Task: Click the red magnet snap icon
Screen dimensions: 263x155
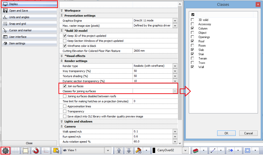Action: (36, 150)
